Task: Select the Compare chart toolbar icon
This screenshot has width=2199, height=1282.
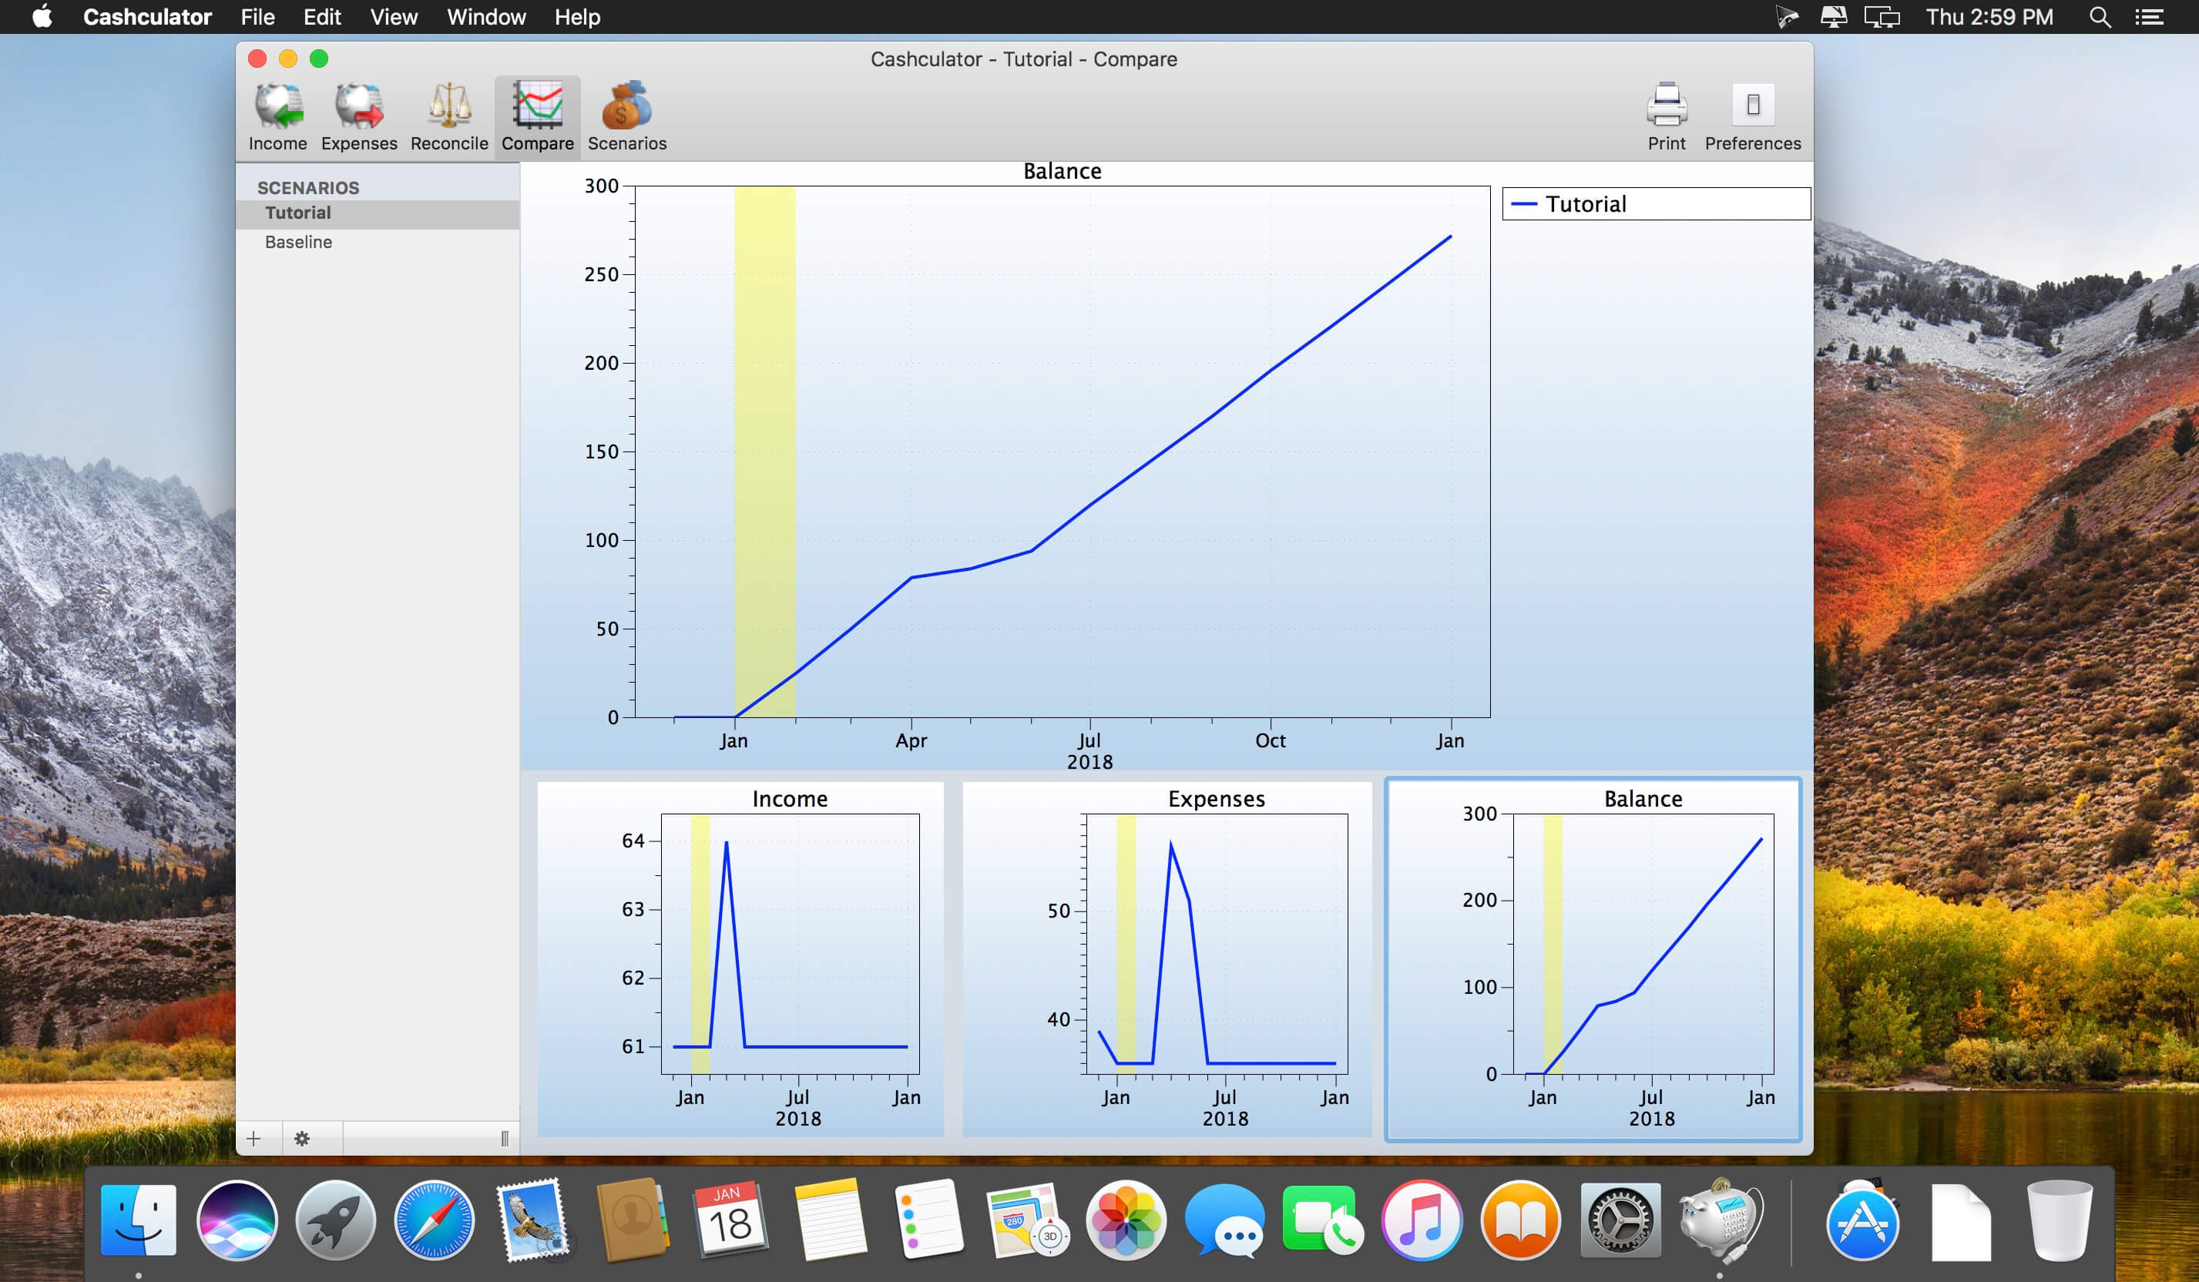Action: [x=538, y=117]
